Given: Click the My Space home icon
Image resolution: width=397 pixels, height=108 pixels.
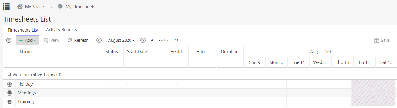Looking at the screenshot, I should pyautogui.click(x=20, y=6).
